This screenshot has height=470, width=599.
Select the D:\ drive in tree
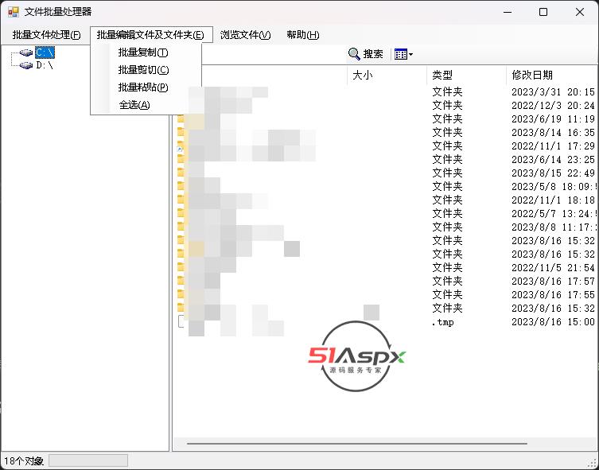click(x=45, y=65)
